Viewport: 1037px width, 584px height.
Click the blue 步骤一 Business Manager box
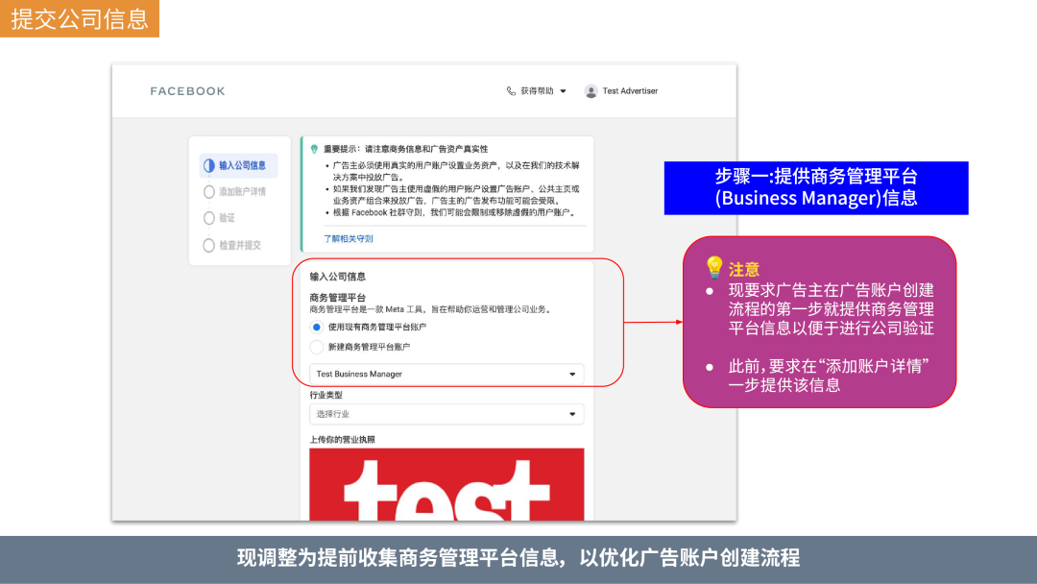pyautogui.click(x=816, y=187)
